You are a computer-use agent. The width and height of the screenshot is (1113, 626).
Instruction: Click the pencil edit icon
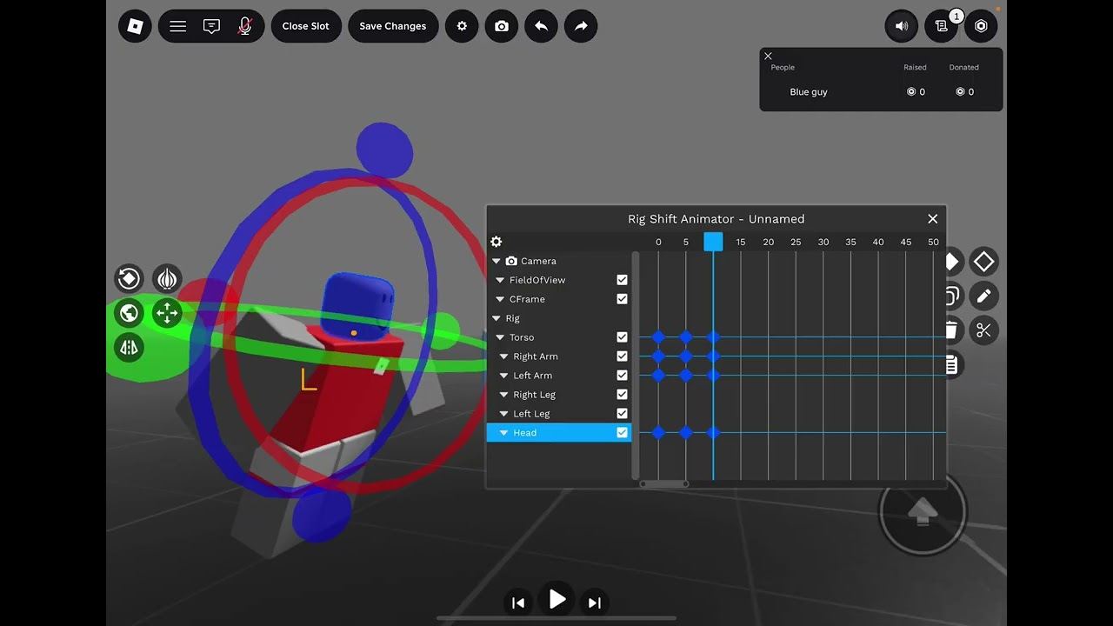(x=983, y=296)
